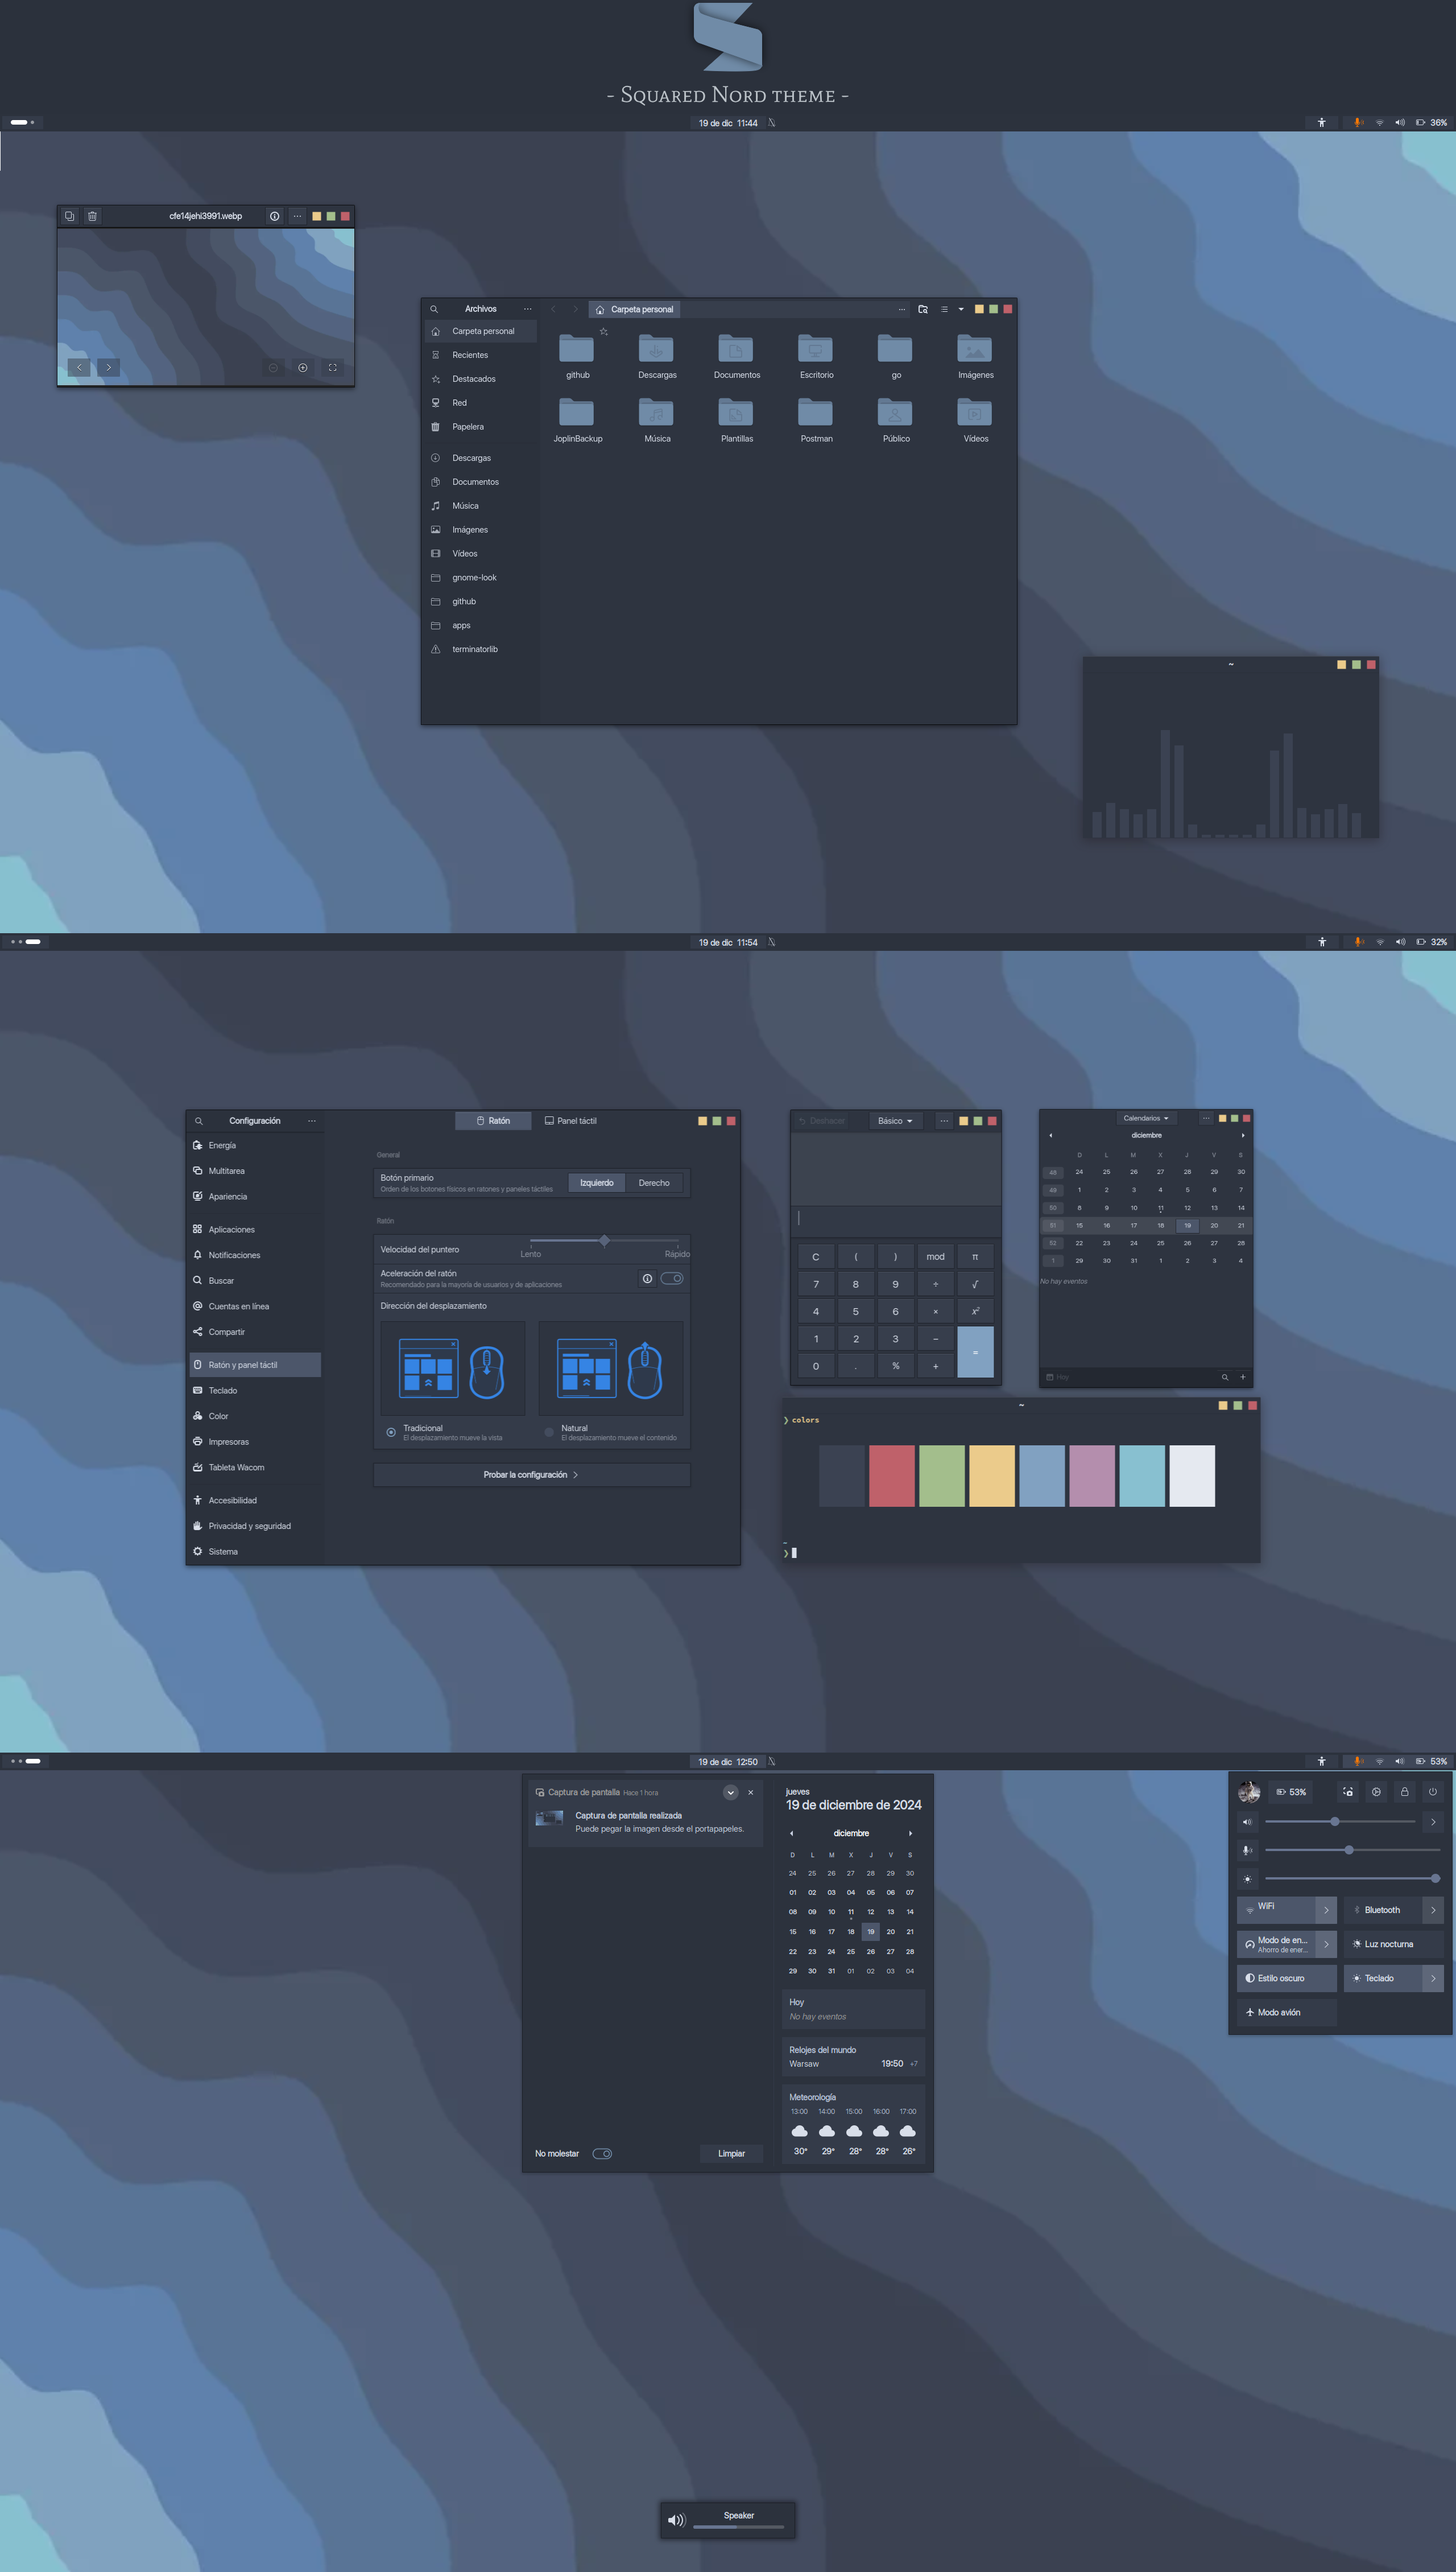The image size is (1456, 2572).
Task: Star the github folder
Action: [x=604, y=332]
